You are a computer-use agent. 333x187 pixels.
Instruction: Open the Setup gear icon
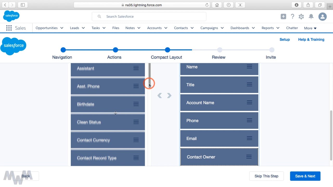pos(301,17)
